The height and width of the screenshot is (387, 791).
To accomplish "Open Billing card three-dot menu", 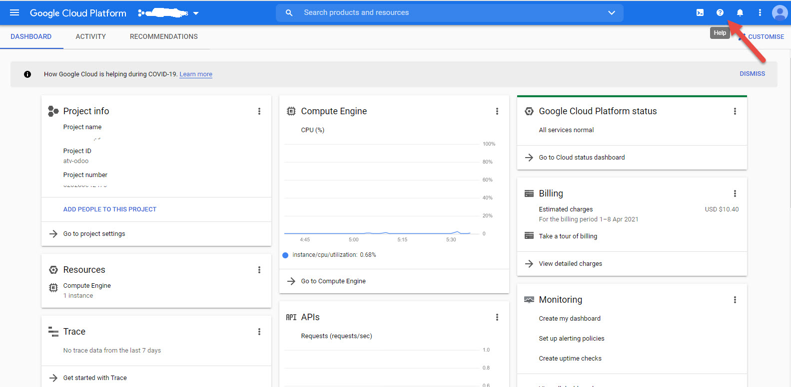I will coord(735,193).
